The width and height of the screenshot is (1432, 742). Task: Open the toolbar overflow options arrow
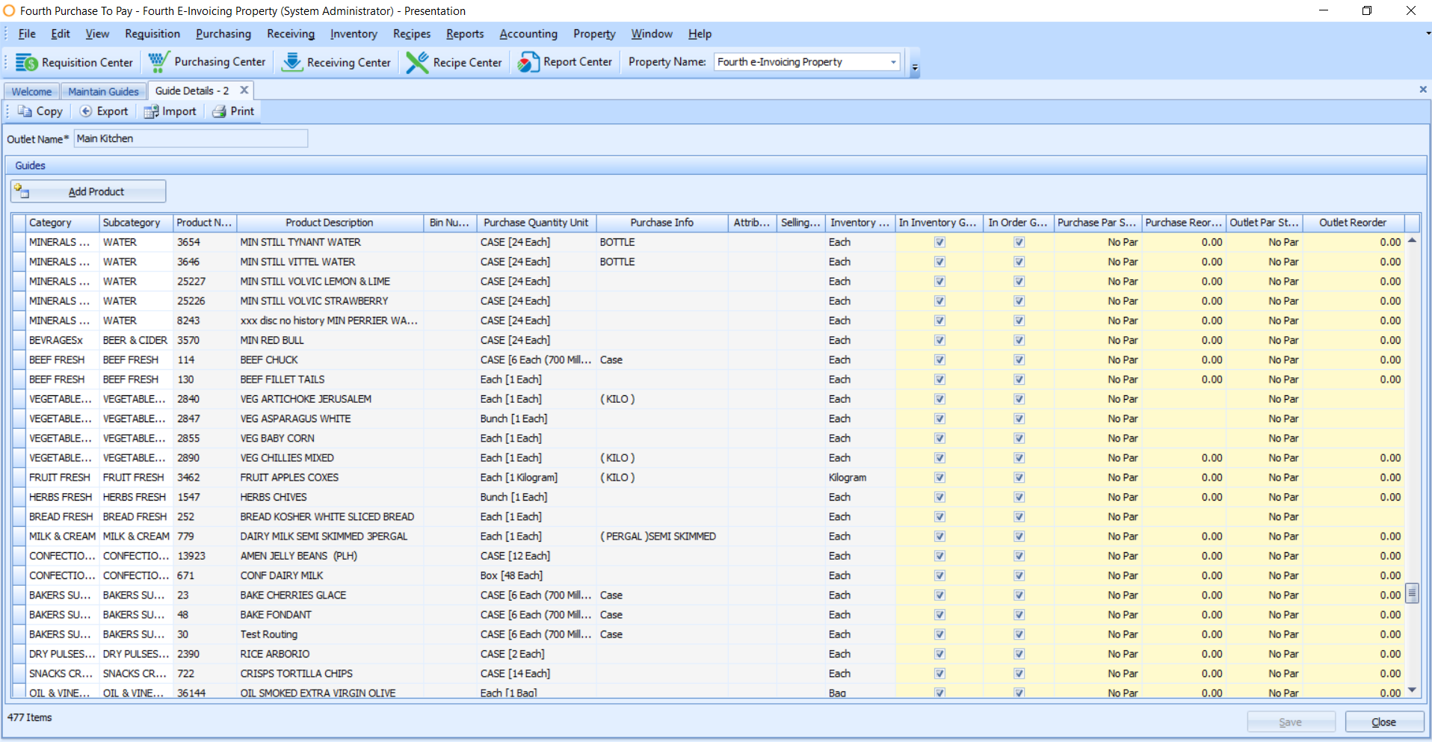(x=915, y=68)
